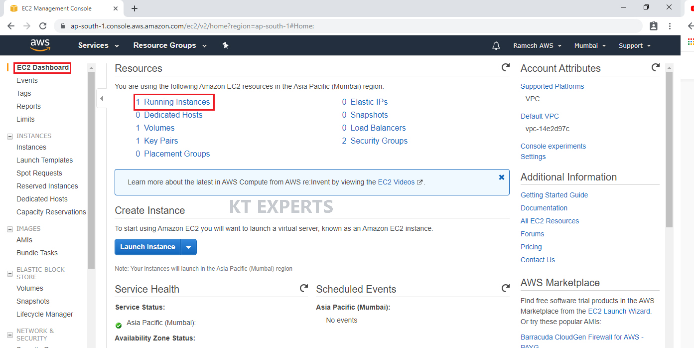Refresh the Service Health section
This screenshot has height=348, width=694.
click(x=303, y=288)
